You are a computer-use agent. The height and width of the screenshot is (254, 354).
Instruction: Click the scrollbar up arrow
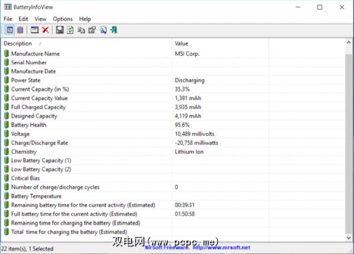pos(349,42)
